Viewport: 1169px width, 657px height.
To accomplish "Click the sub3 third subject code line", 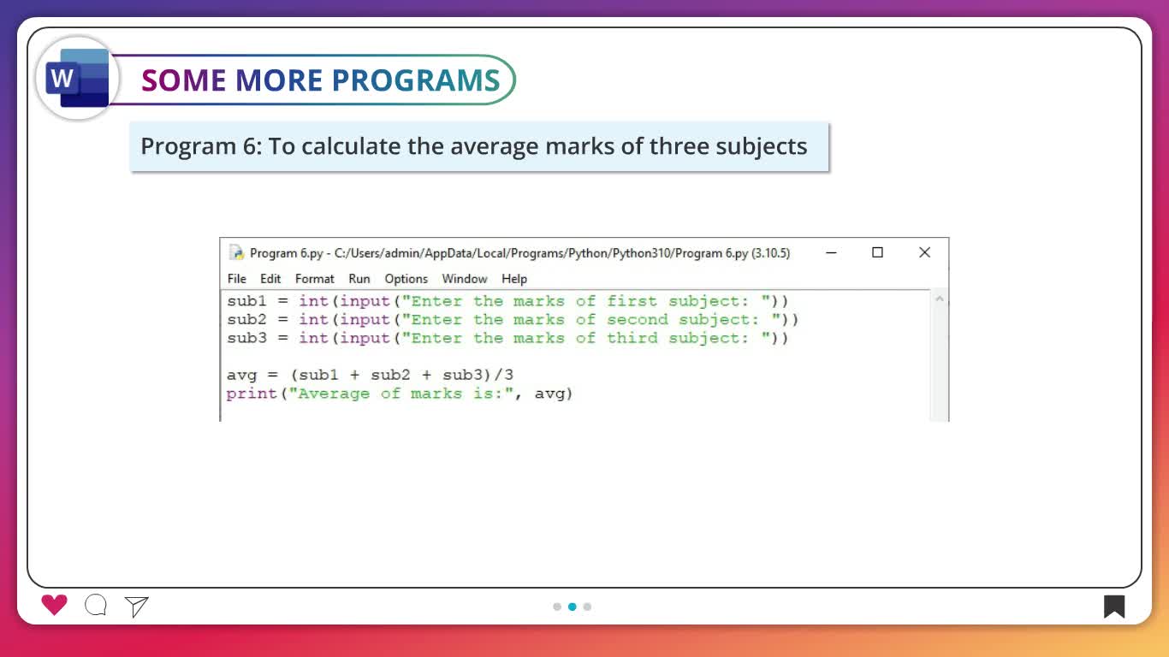I will pyautogui.click(x=507, y=339).
